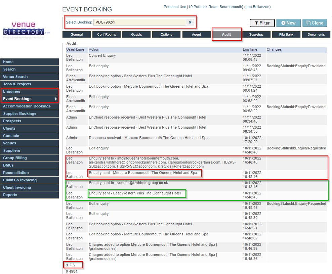This screenshot has height=274, width=332.
Task: Open Accommodation Bookings menu item
Action: [30, 106]
